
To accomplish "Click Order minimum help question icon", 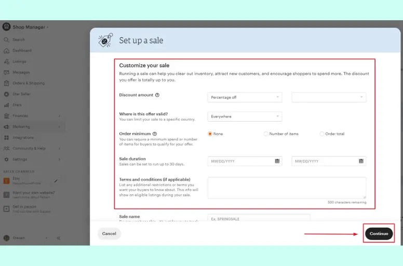I will [x=154, y=134].
